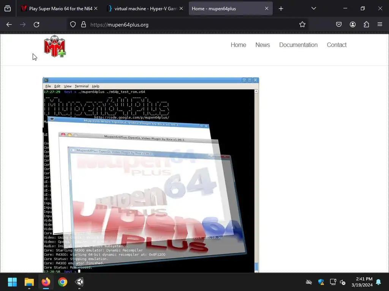The image size is (389, 291).
Task: Open Unity from the taskbar
Action: tap(79, 282)
